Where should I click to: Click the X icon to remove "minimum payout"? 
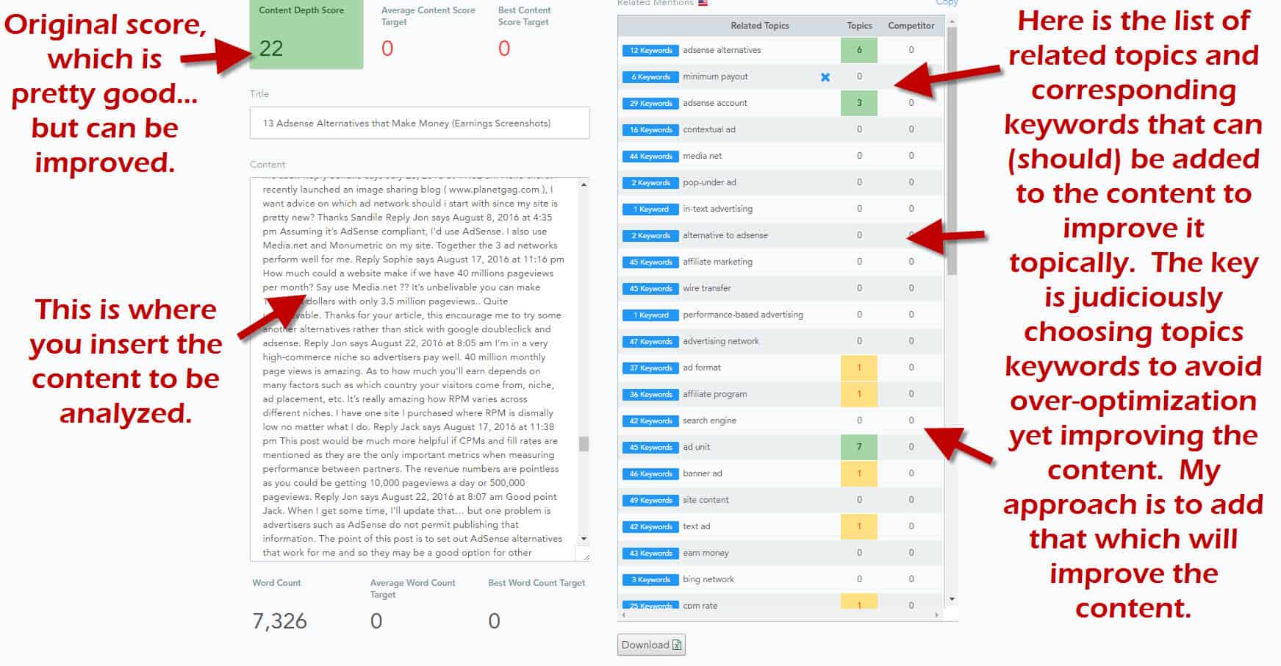click(x=826, y=76)
